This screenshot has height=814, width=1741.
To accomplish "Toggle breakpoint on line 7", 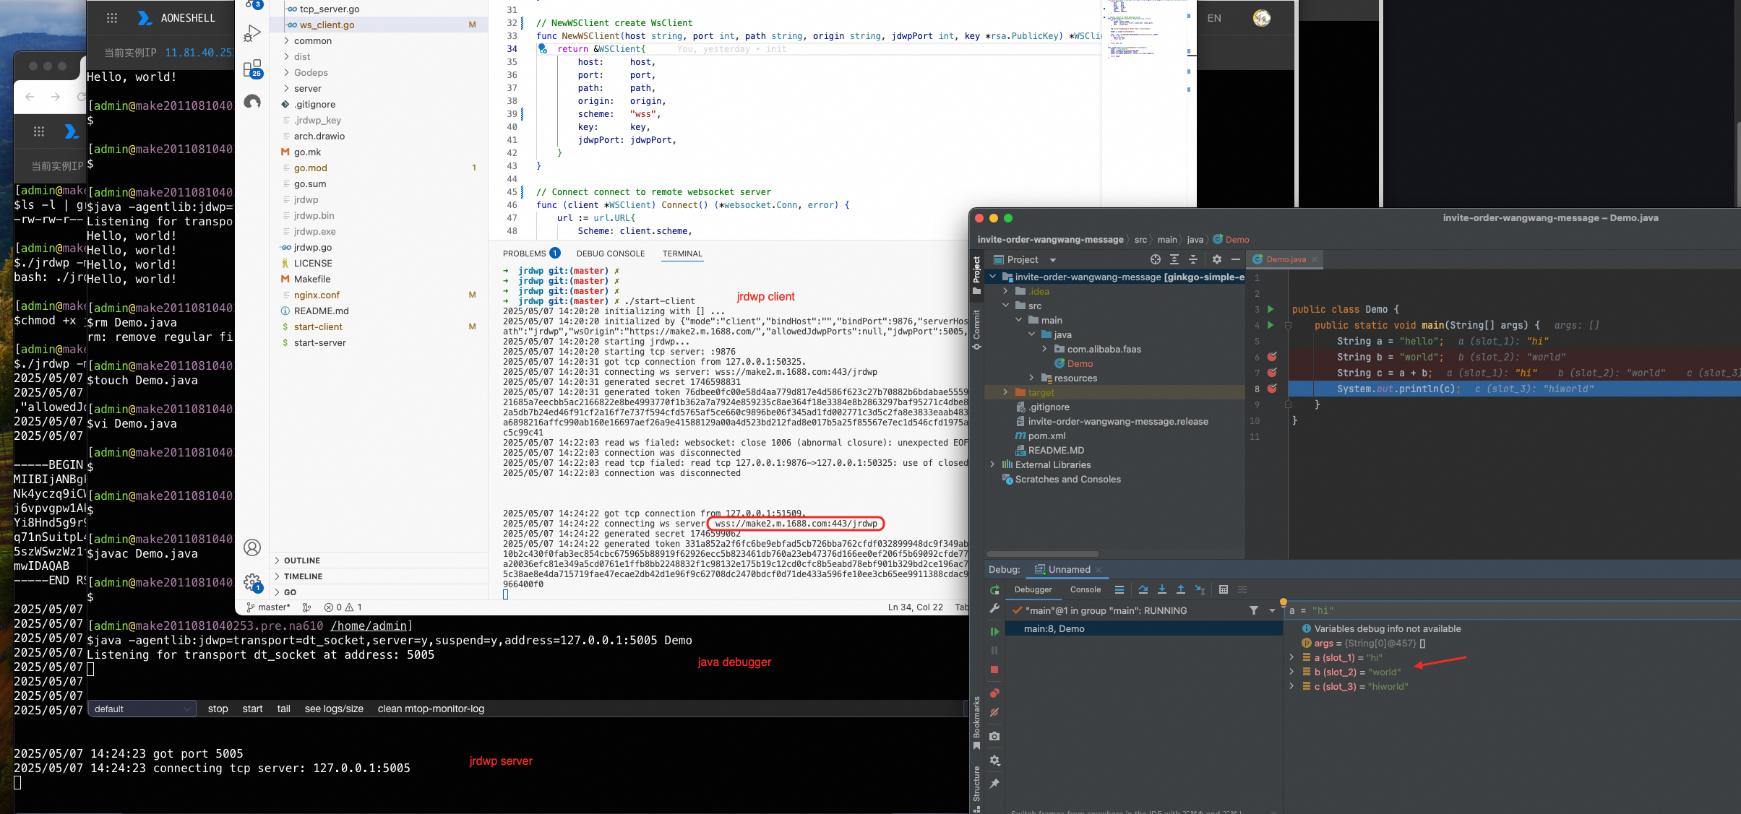I will coord(1272,373).
